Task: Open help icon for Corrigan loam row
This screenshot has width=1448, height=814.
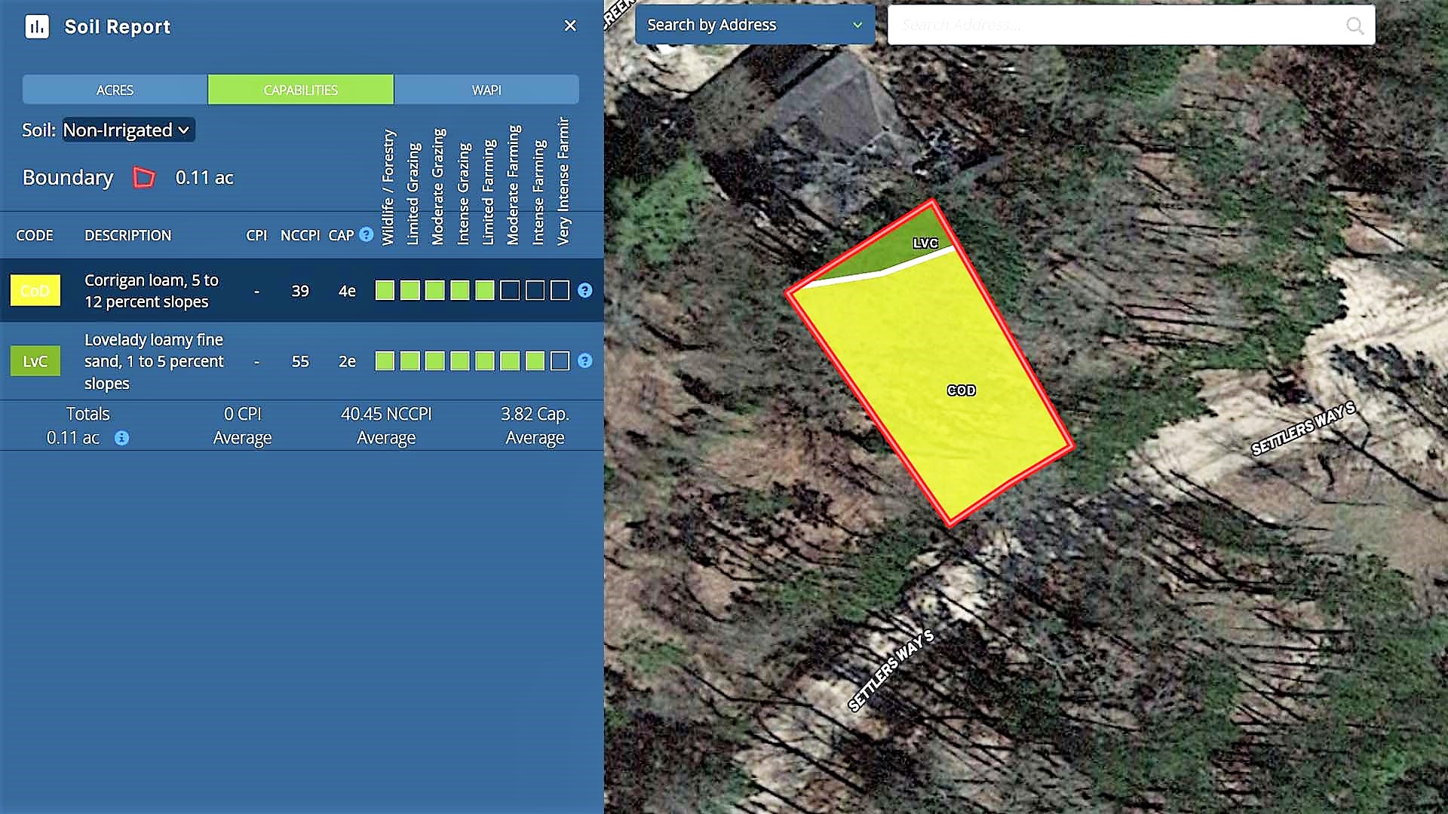Action: tap(584, 290)
